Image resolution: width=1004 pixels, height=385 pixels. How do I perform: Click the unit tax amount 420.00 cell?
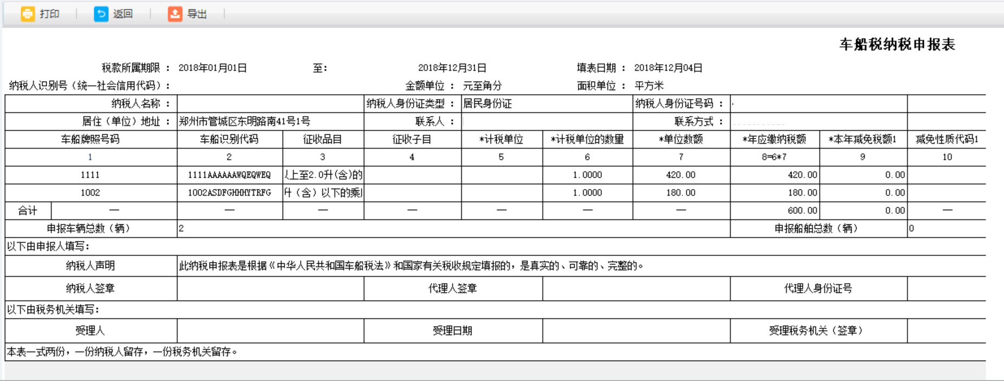(681, 175)
